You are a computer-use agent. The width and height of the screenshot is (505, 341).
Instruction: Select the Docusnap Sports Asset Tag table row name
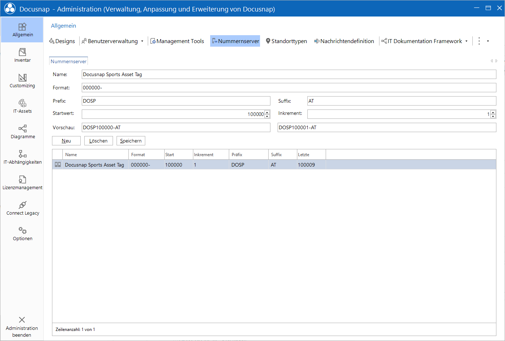pos(94,165)
